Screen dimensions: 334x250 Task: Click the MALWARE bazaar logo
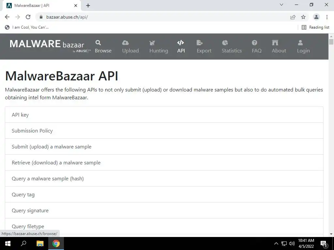tap(50, 46)
